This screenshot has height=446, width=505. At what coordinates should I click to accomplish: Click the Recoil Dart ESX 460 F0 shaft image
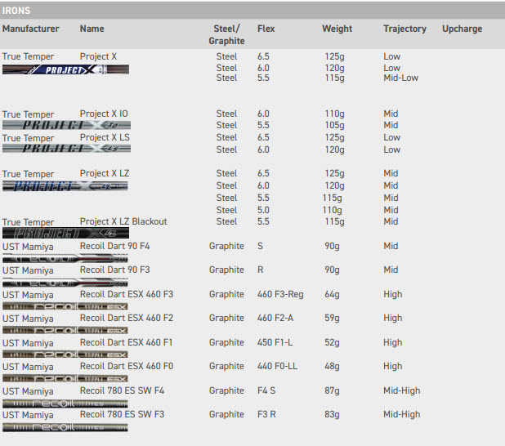tap(65, 379)
